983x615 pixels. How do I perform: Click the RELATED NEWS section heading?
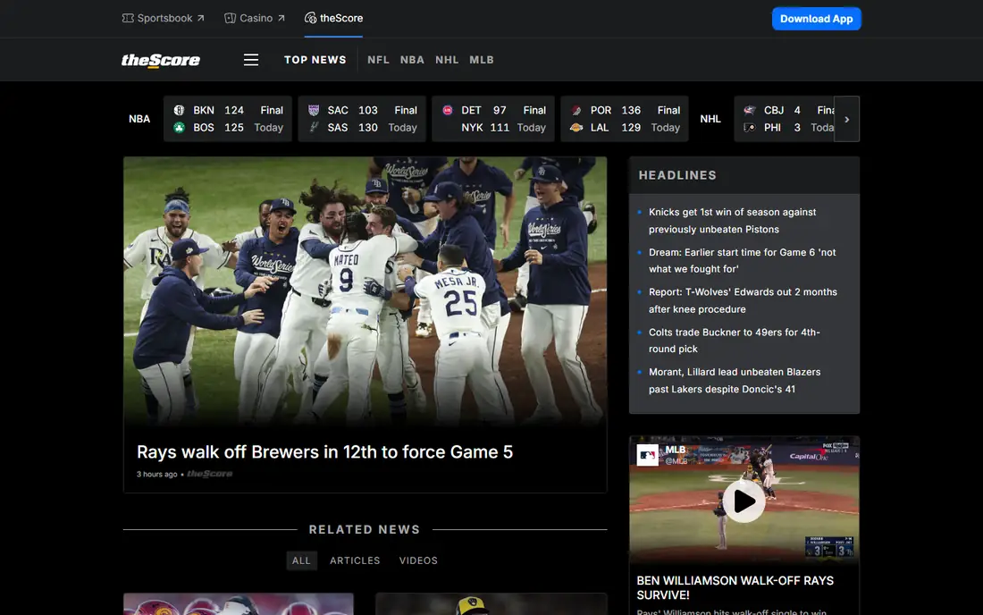coord(365,530)
